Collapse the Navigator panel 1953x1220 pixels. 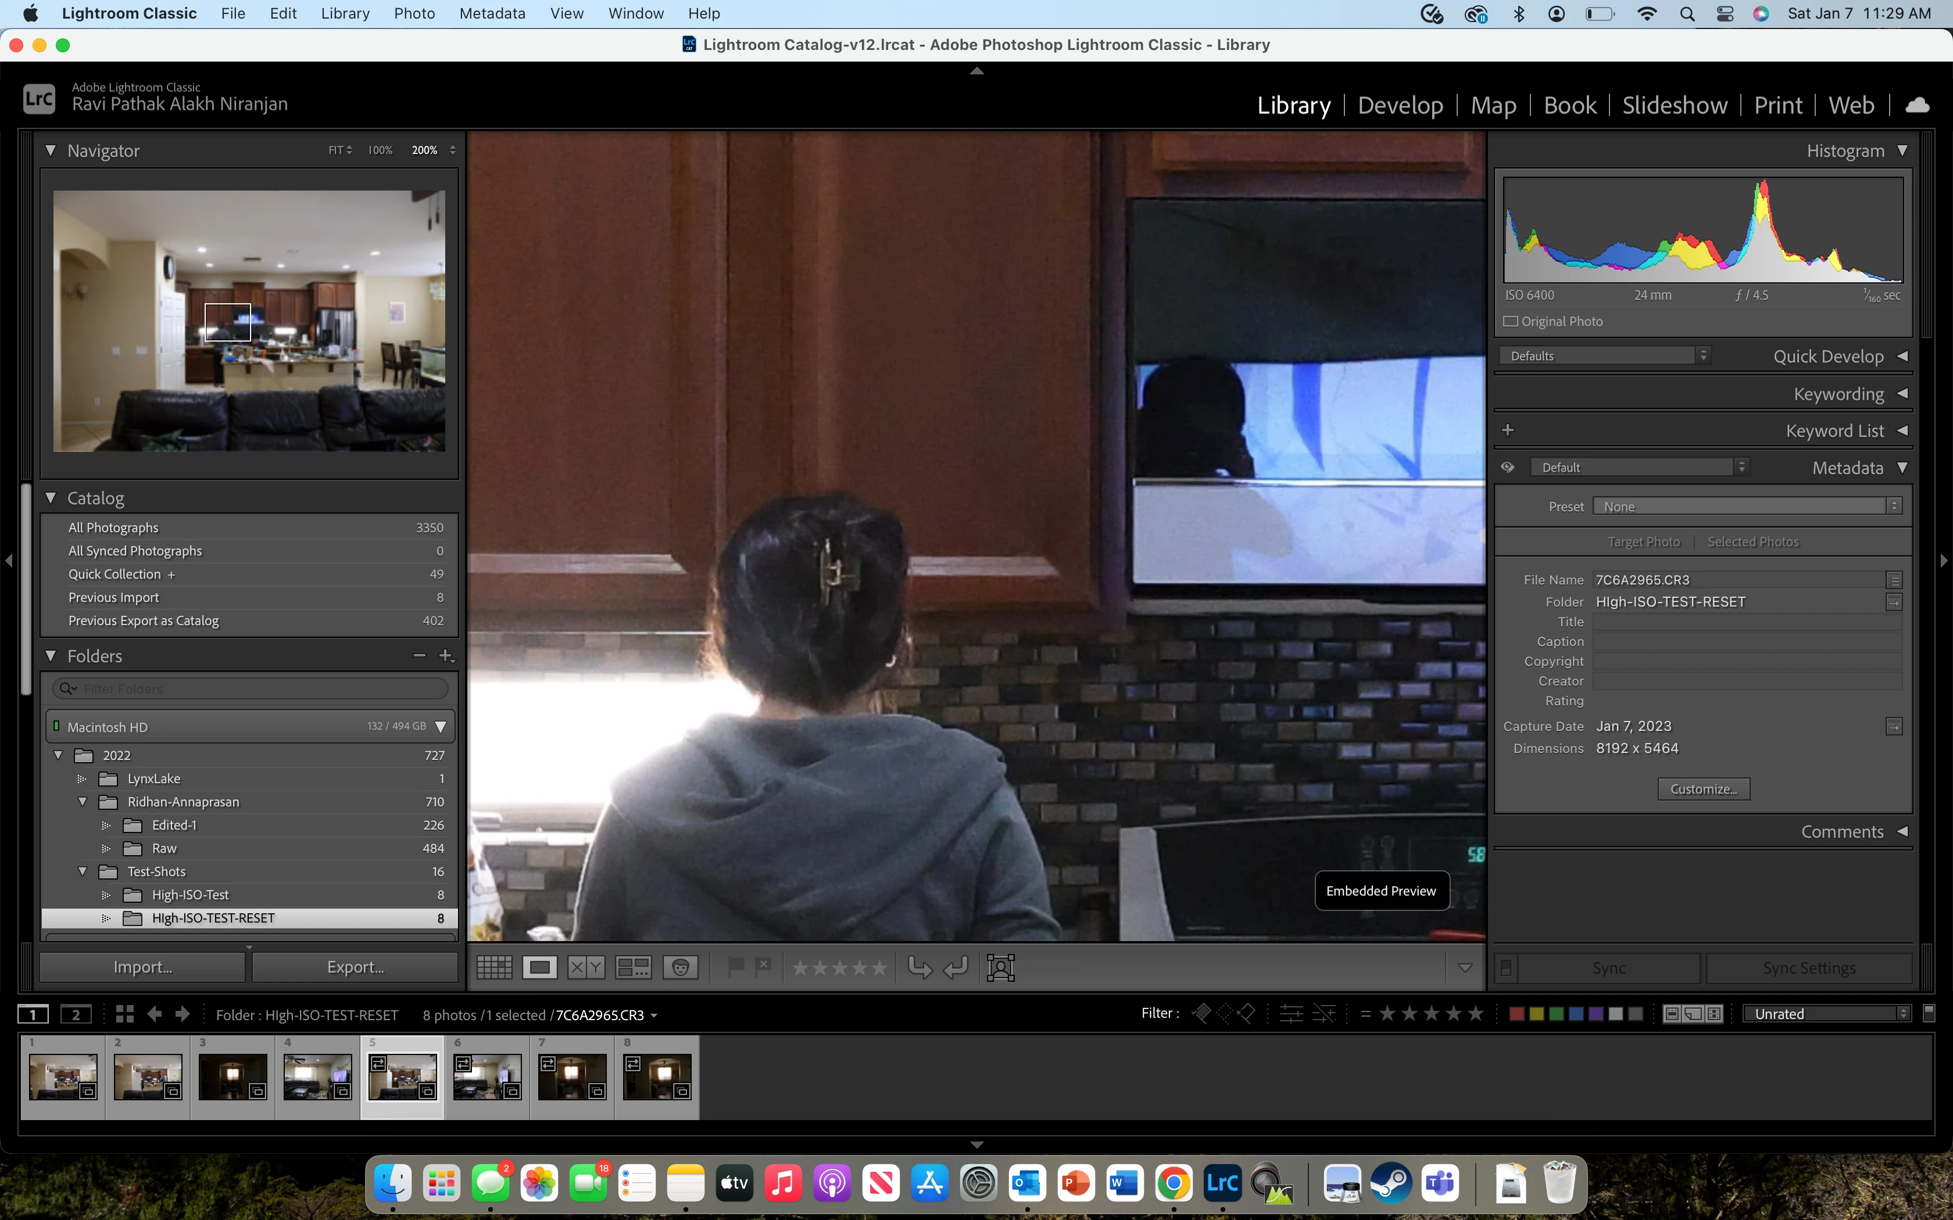pos(51,151)
